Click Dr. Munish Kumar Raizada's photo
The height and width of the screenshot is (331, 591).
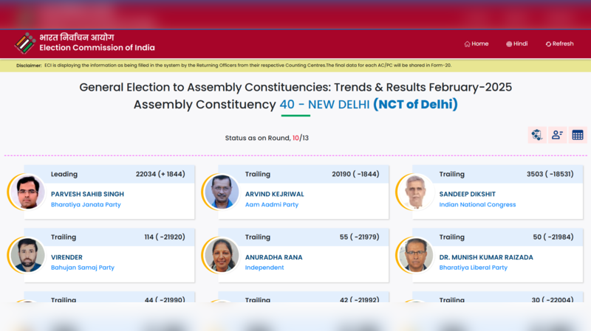point(417,255)
